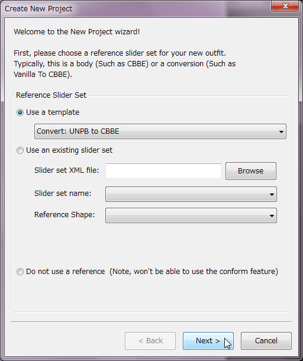Click the arrow on the template dropdown

(x=281, y=132)
